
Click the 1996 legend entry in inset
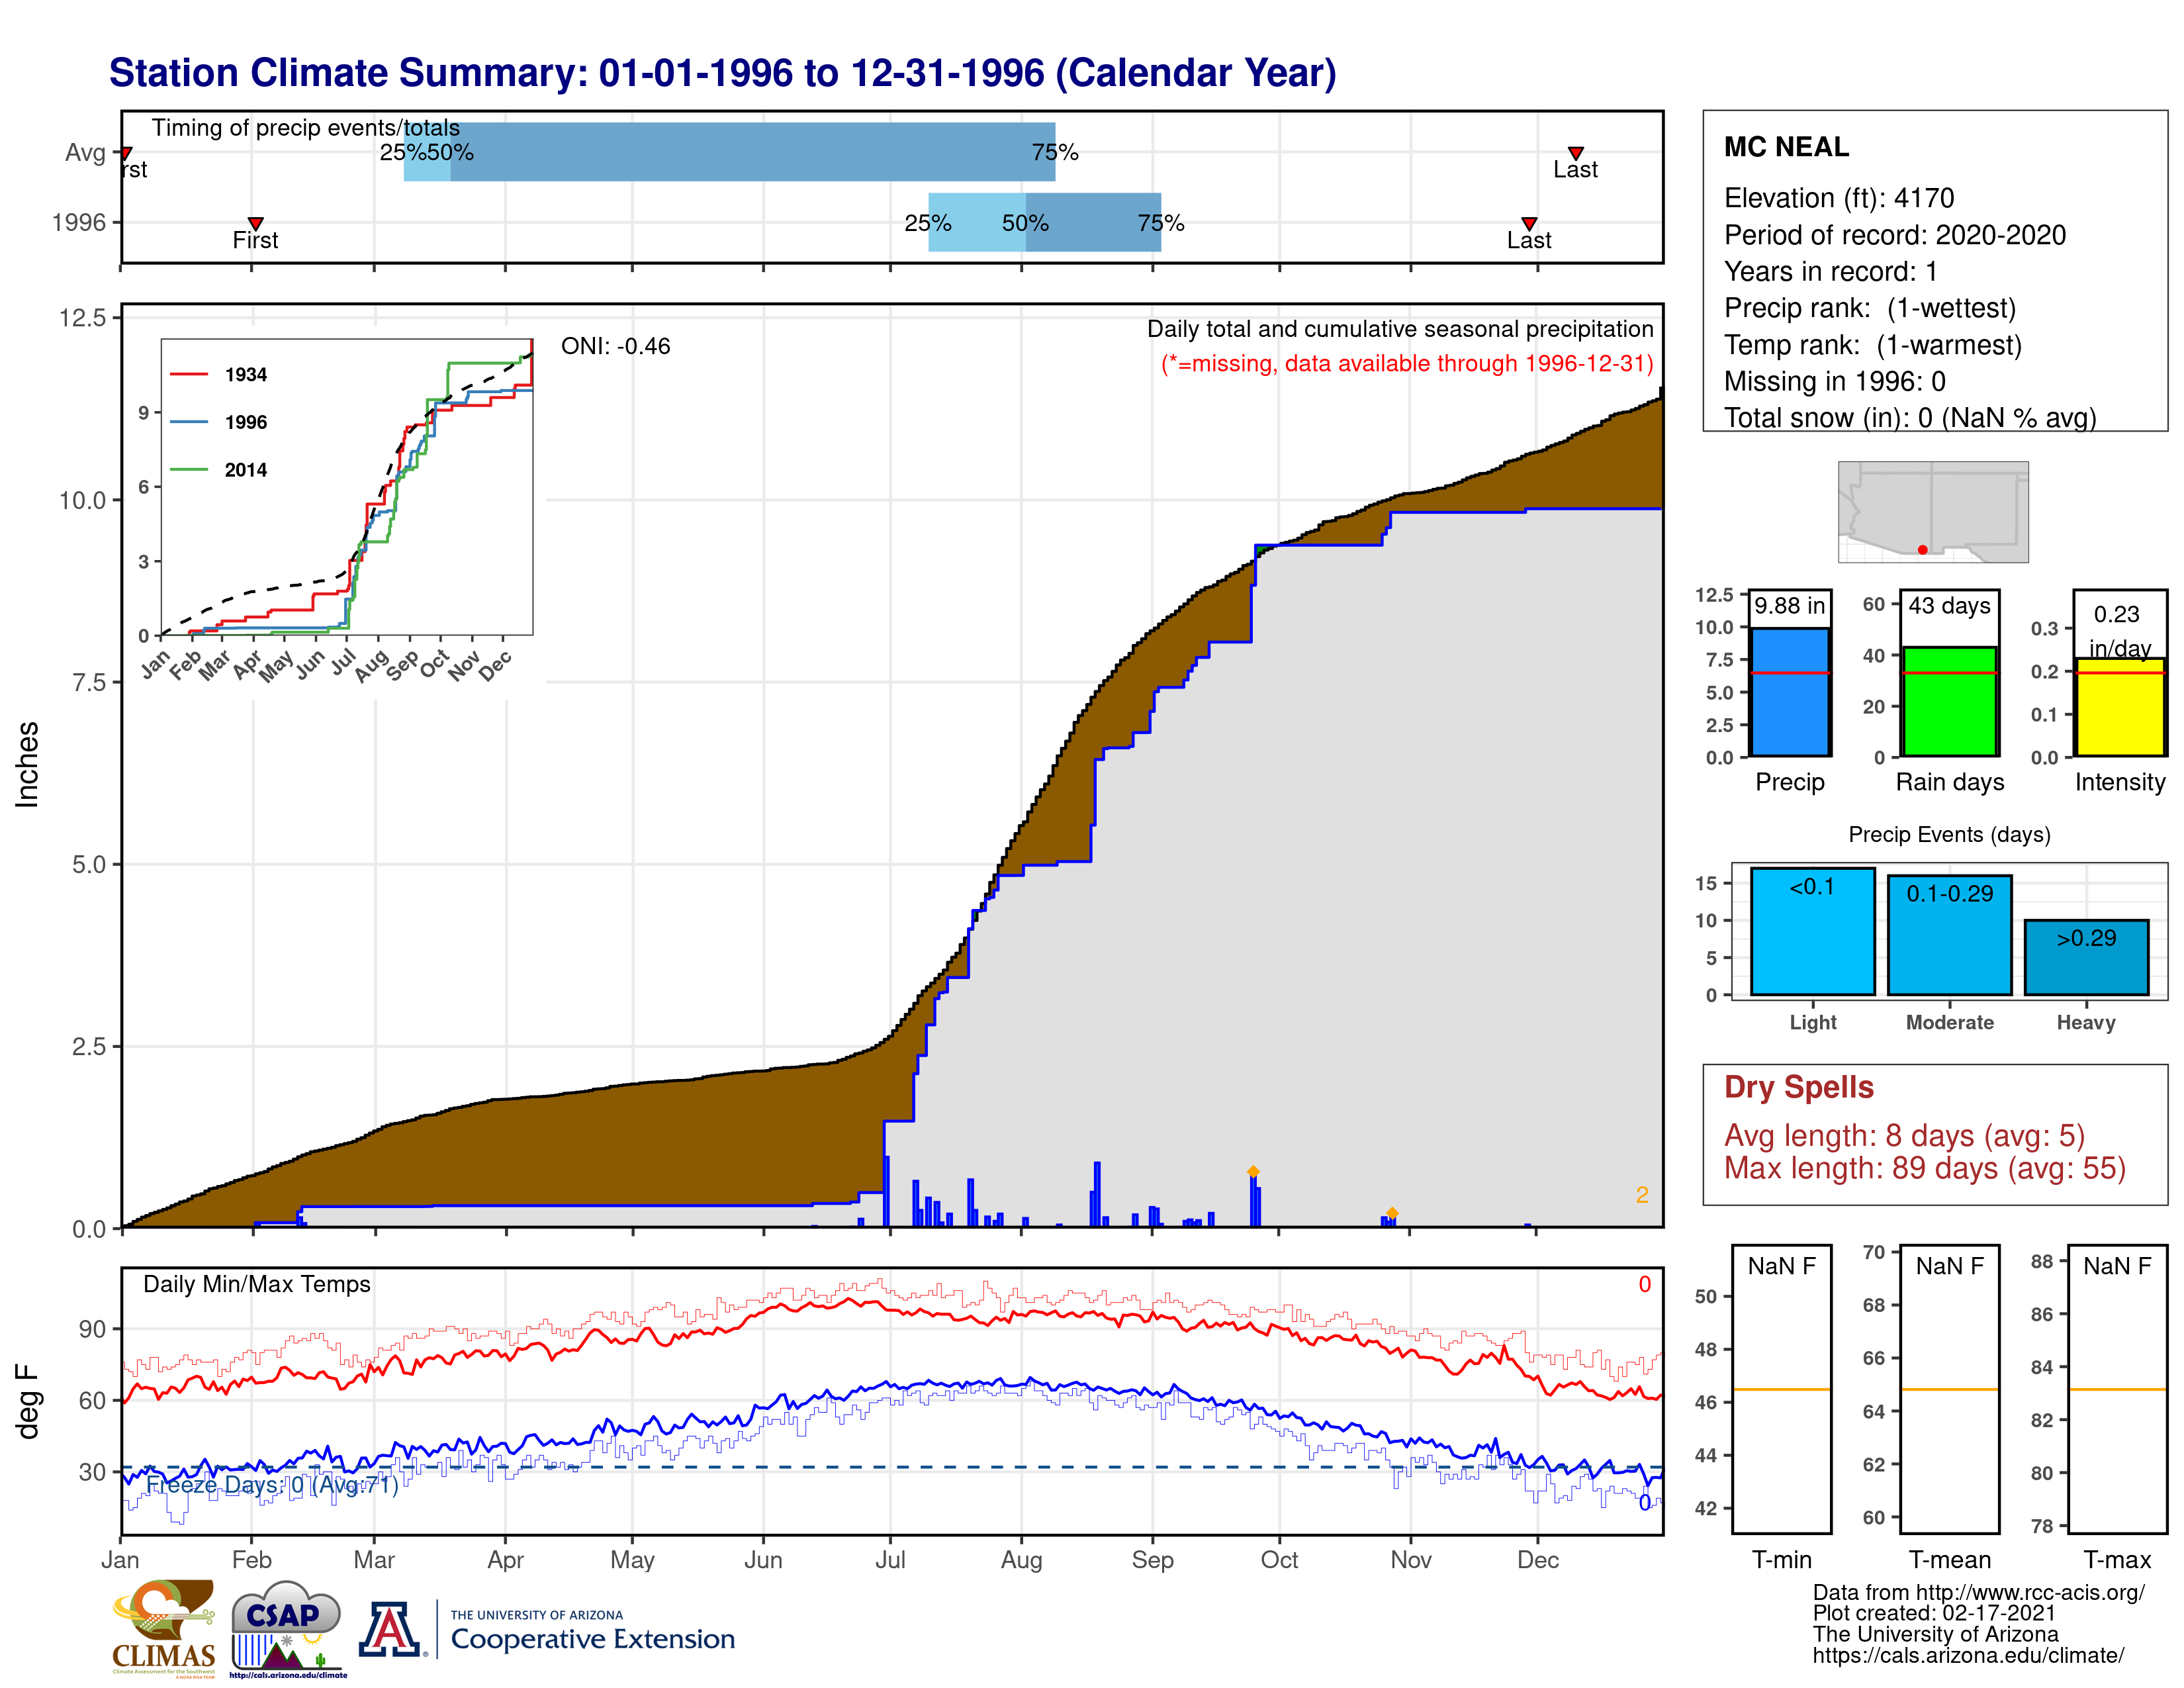219,422
